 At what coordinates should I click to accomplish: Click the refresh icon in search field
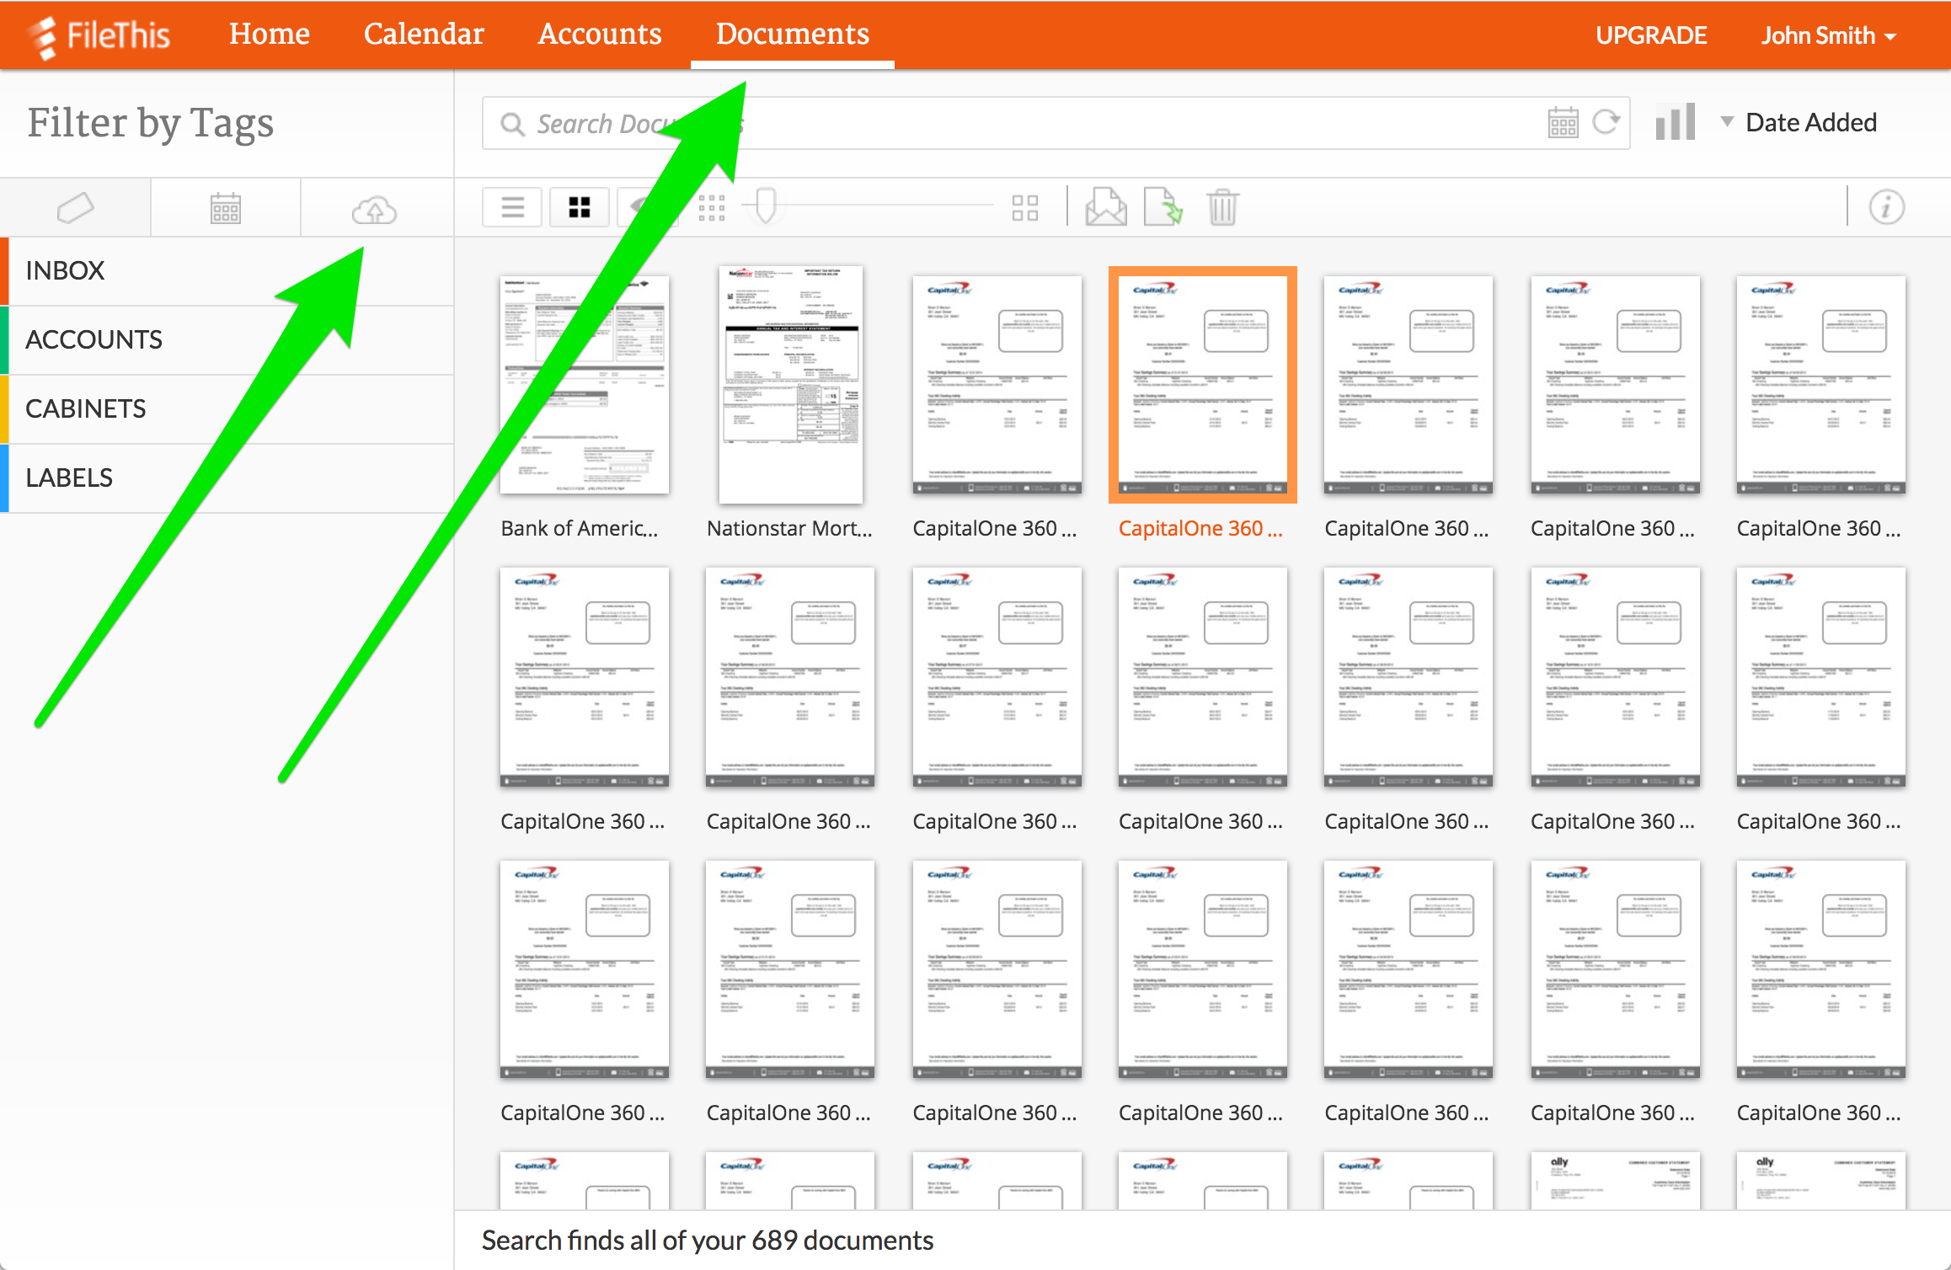coord(1606,123)
